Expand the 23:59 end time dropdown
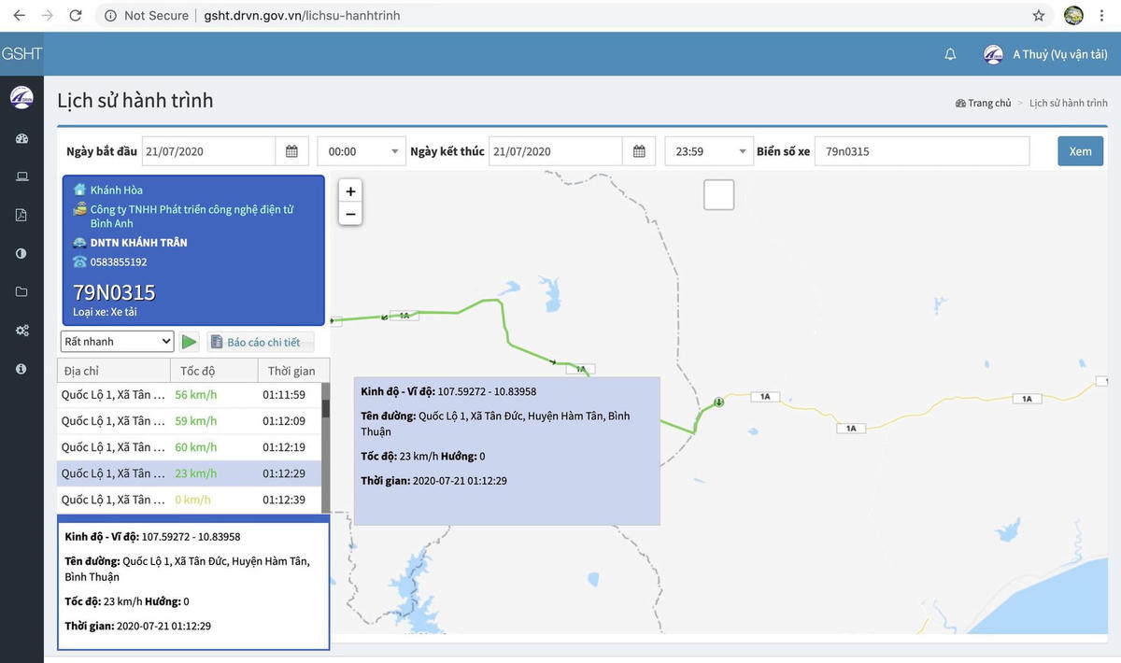 point(708,151)
